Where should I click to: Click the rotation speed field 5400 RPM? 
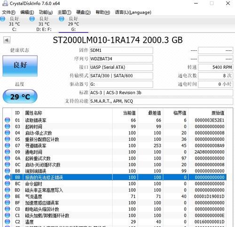[x=216, y=67]
